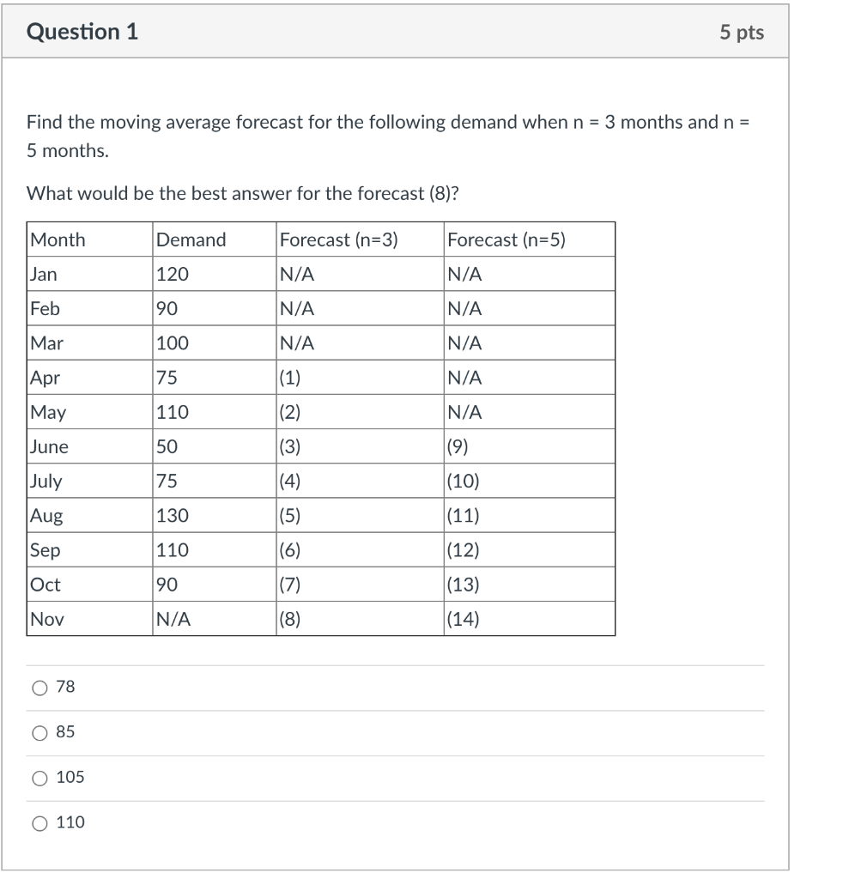Click the 5 pts label
The height and width of the screenshot is (879, 843).
(x=743, y=32)
